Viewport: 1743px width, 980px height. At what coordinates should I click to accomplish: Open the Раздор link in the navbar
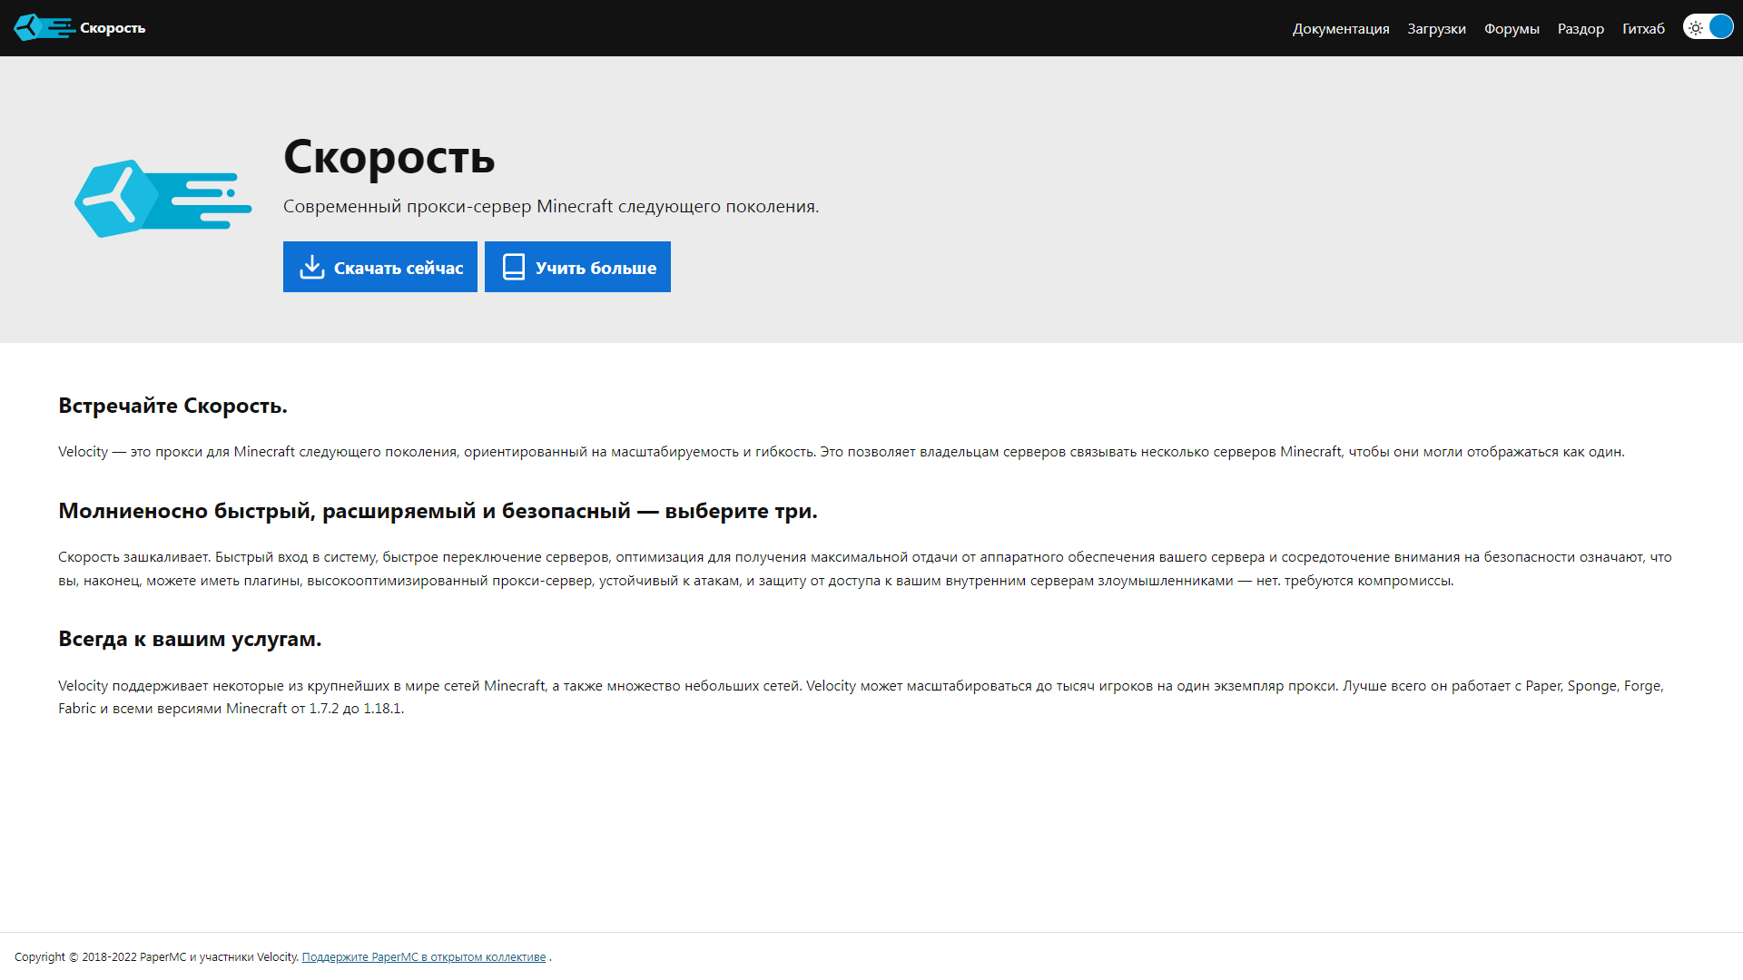1580,28
